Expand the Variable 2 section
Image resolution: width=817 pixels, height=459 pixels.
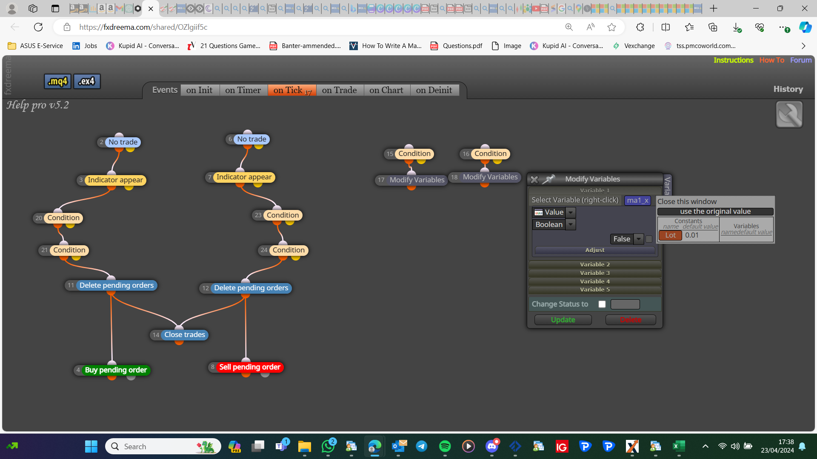point(595,264)
